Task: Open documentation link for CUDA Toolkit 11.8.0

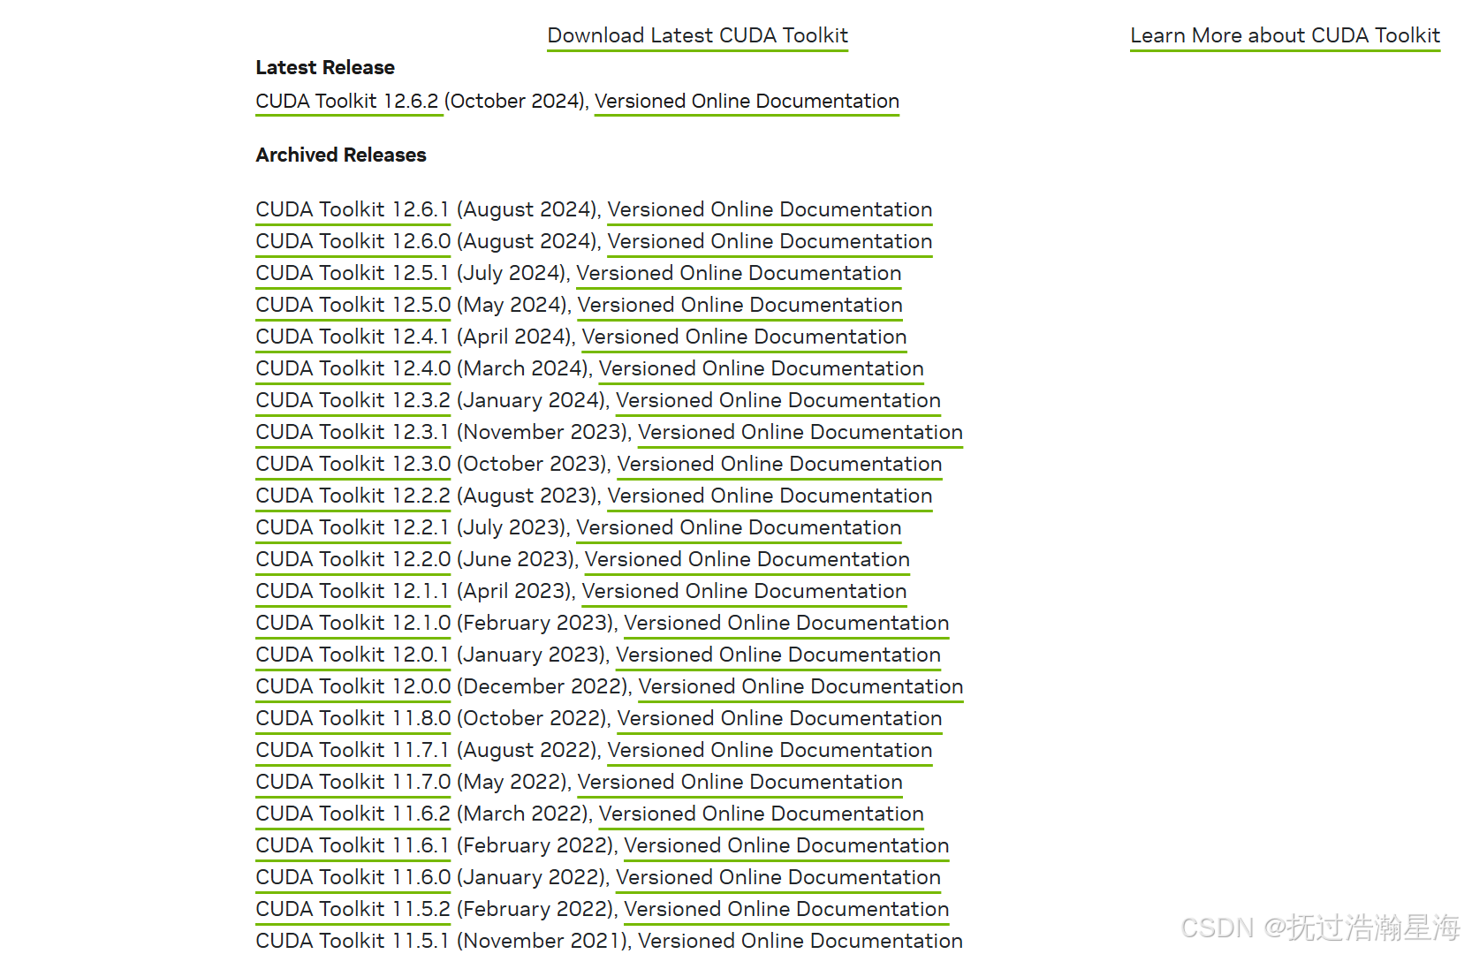Action: [x=779, y=718]
